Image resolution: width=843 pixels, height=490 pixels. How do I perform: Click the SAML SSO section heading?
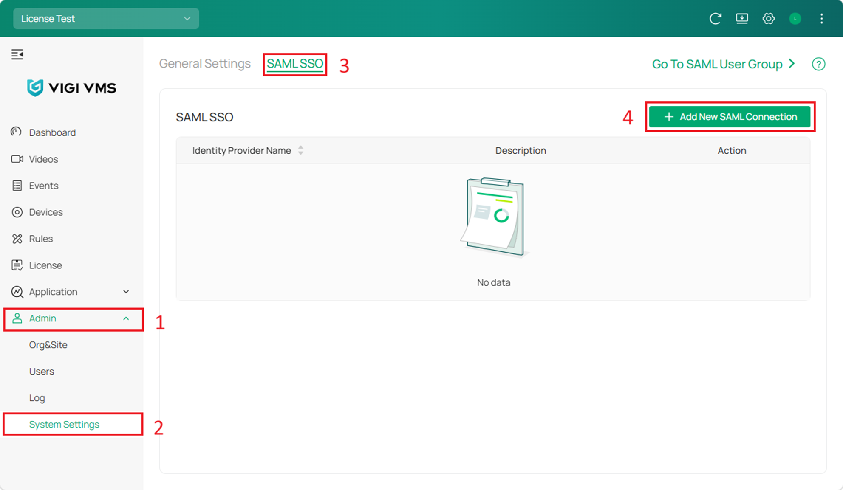point(204,117)
